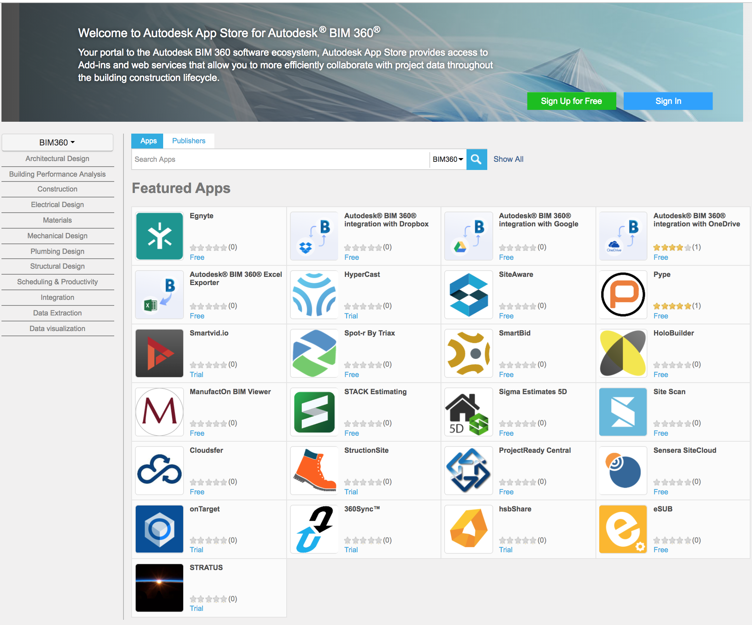The height and width of the screenshot is (625, 752).
Task: Click the BIM 360 OneDrive integration icon
Action: tap(623, 236)
